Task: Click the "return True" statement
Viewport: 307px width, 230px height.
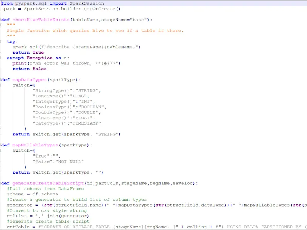Action: (x=28, y=53)
